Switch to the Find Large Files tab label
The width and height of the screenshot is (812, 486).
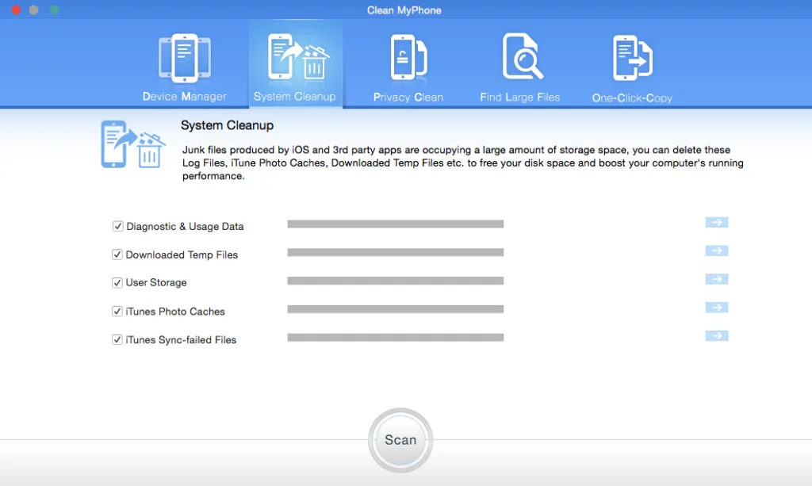tap(520, 98)
